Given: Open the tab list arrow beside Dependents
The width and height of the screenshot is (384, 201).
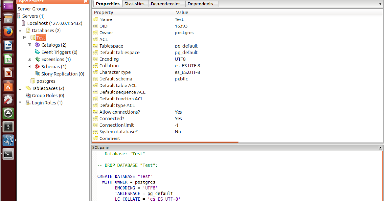Looking at the screenshot, I should pyautogui.click(x=380, y=4).
